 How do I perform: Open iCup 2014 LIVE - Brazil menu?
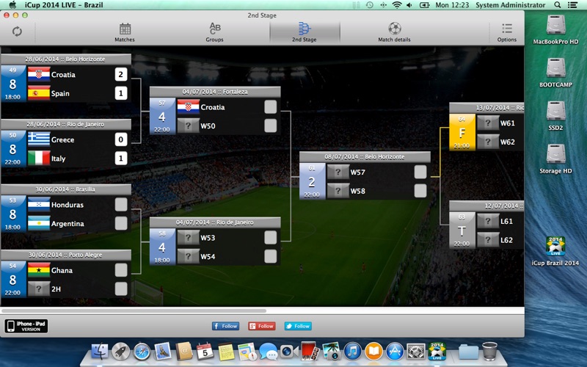[x=64, y=5]
